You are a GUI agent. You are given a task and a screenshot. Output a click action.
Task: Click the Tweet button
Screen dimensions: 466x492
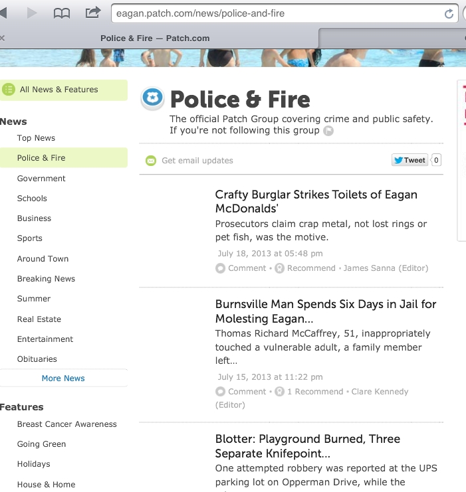pyautogui.click(x=409, y=160)
